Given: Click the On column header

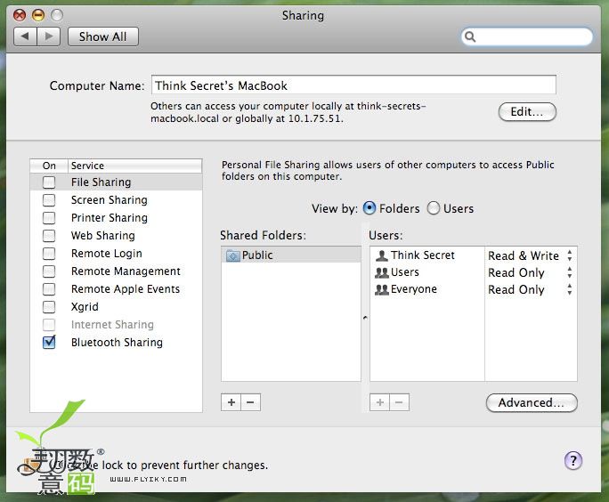Looking at the screenshot, I should pyautogui.click(x=49, y=166).
